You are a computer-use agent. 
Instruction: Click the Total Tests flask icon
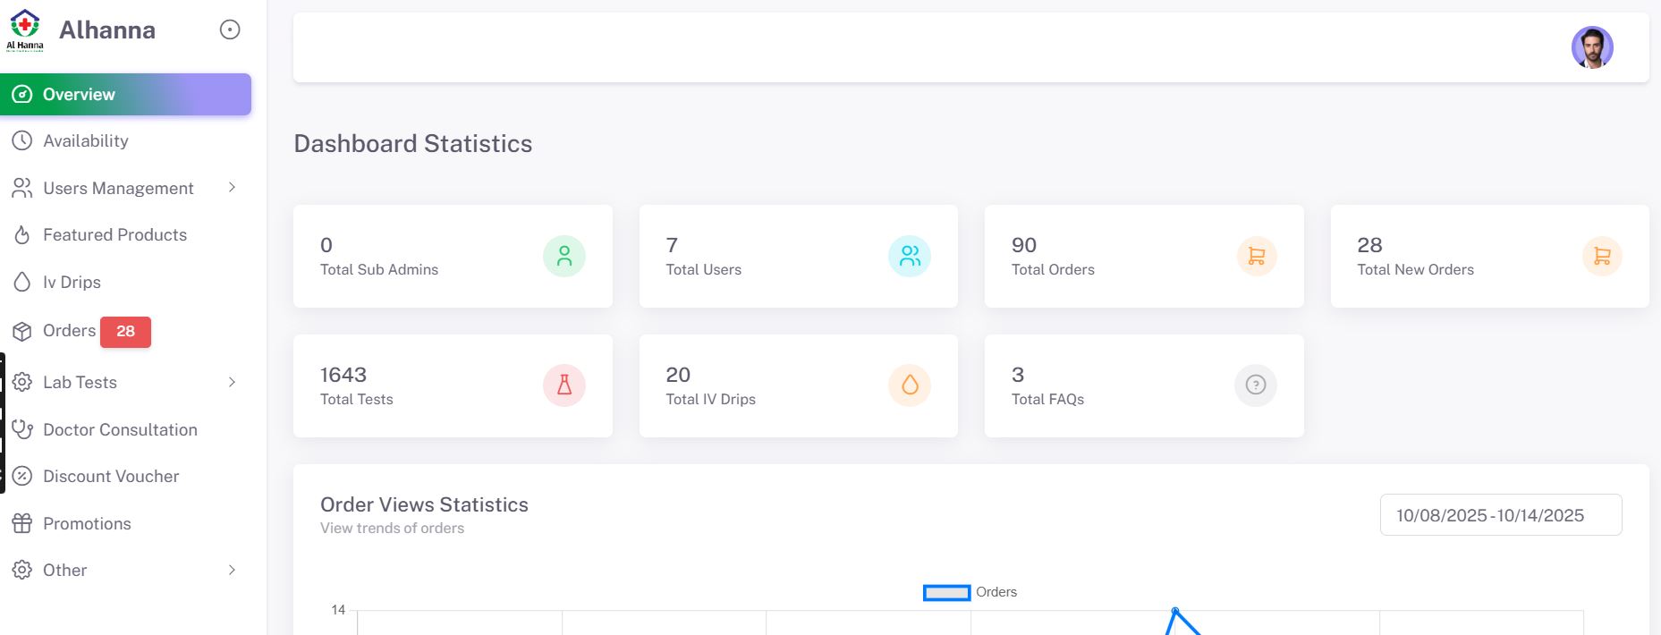pos(564,385)
